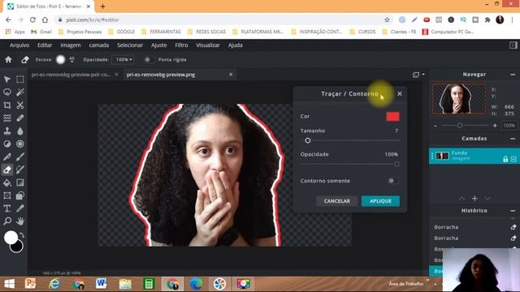Switch to pri-es-removebg-preview-pixlr tab
The width and height of the screenshot is (520, 292).
pos(71,75)
